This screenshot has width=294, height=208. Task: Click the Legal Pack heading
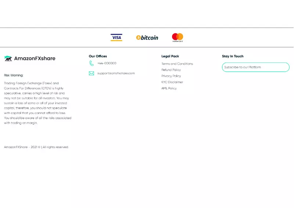click(170, 56)
